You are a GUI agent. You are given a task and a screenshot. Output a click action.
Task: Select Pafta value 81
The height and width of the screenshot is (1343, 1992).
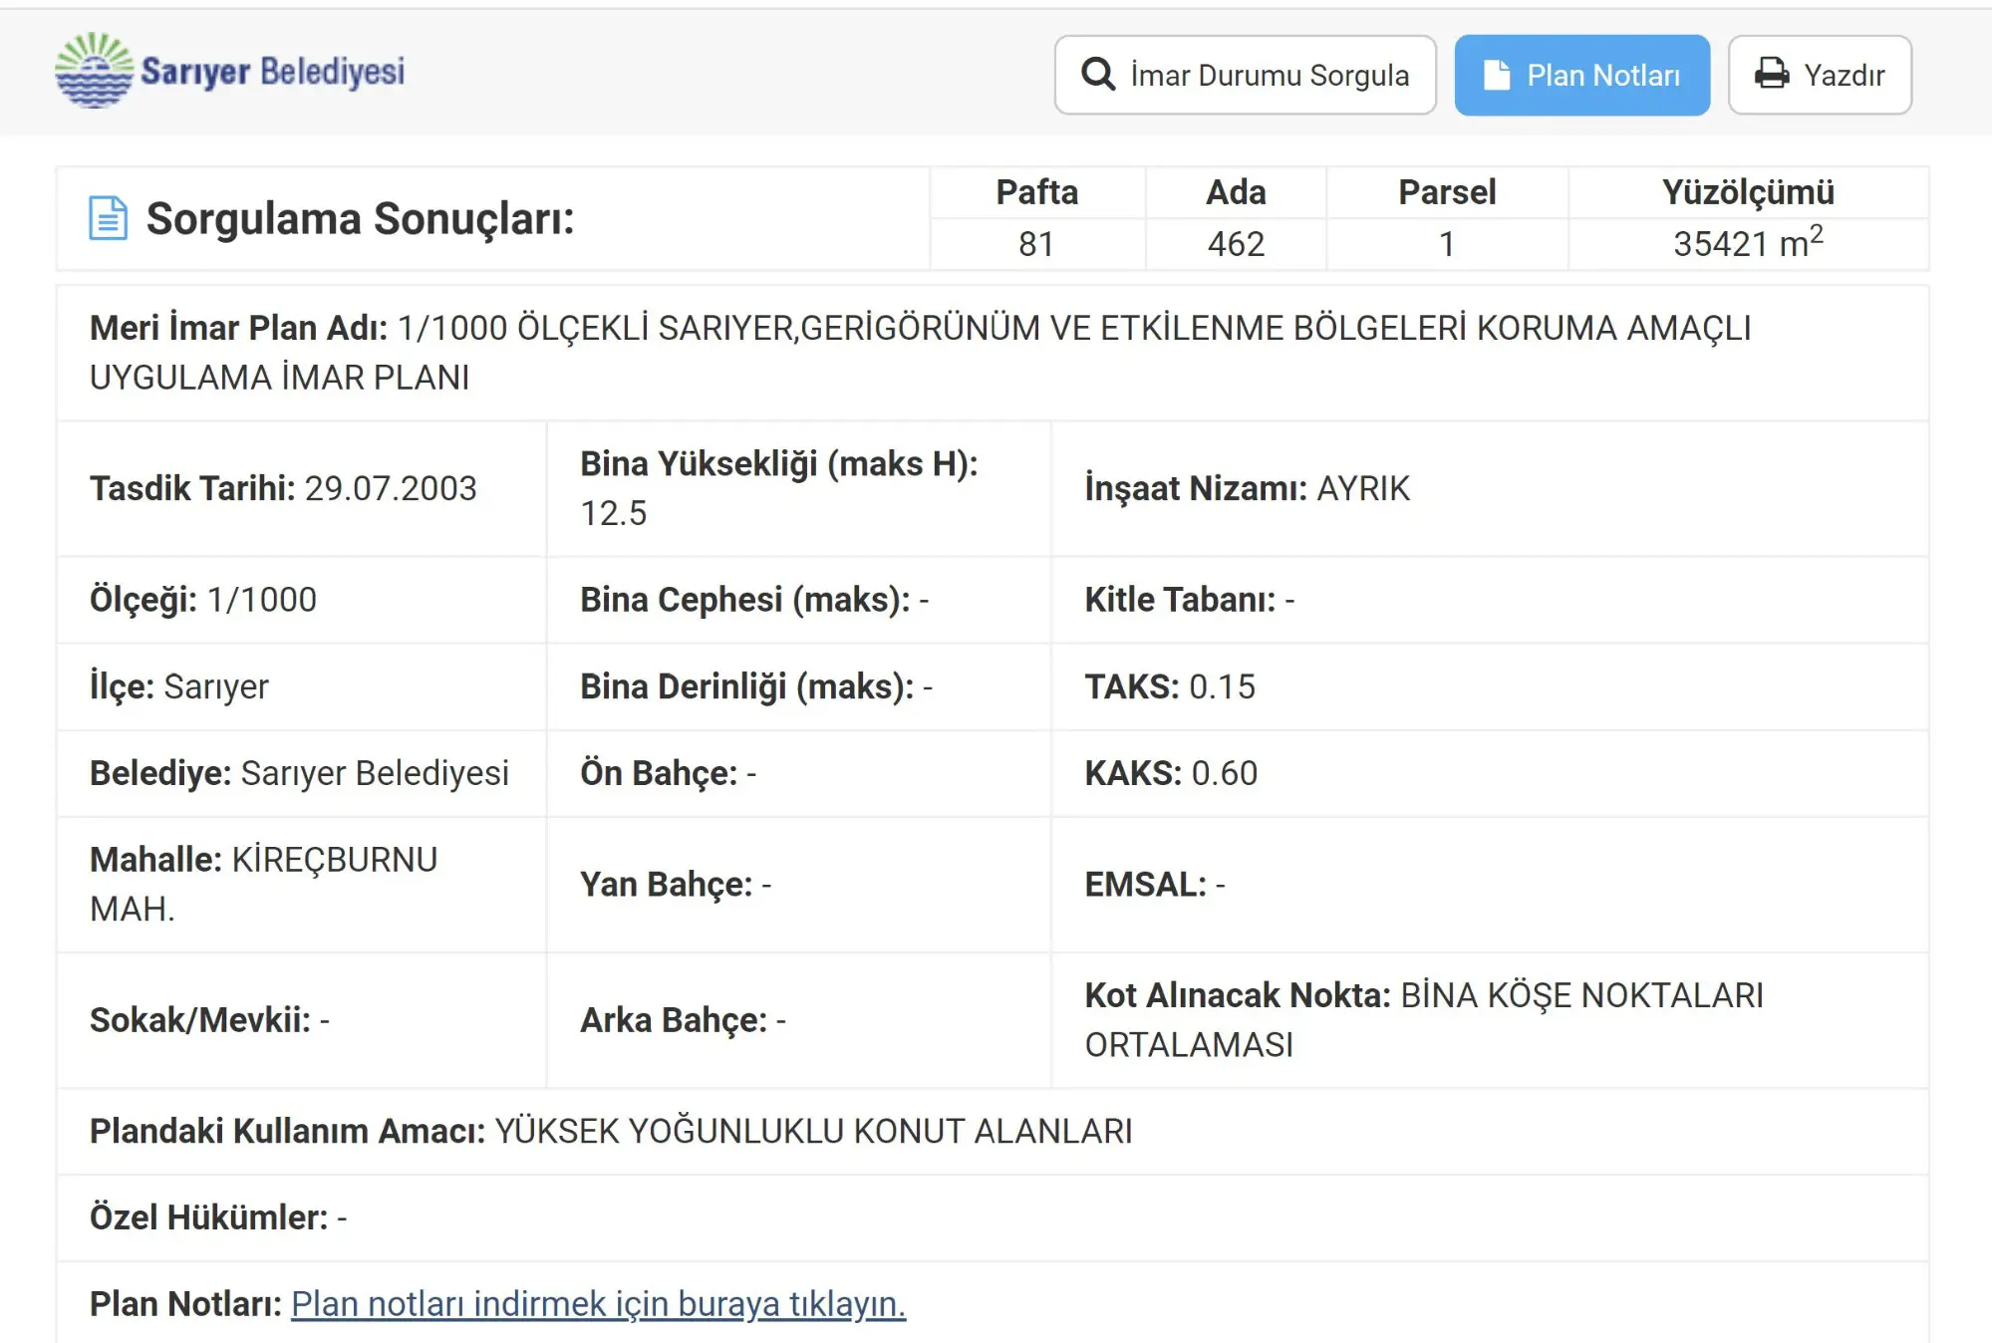pyautogui.click(x=1036, y=244)
